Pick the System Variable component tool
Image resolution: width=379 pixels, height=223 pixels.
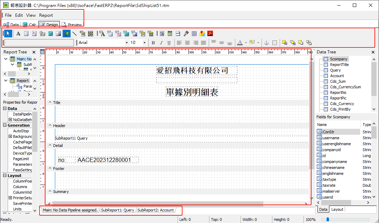point(42,34)
